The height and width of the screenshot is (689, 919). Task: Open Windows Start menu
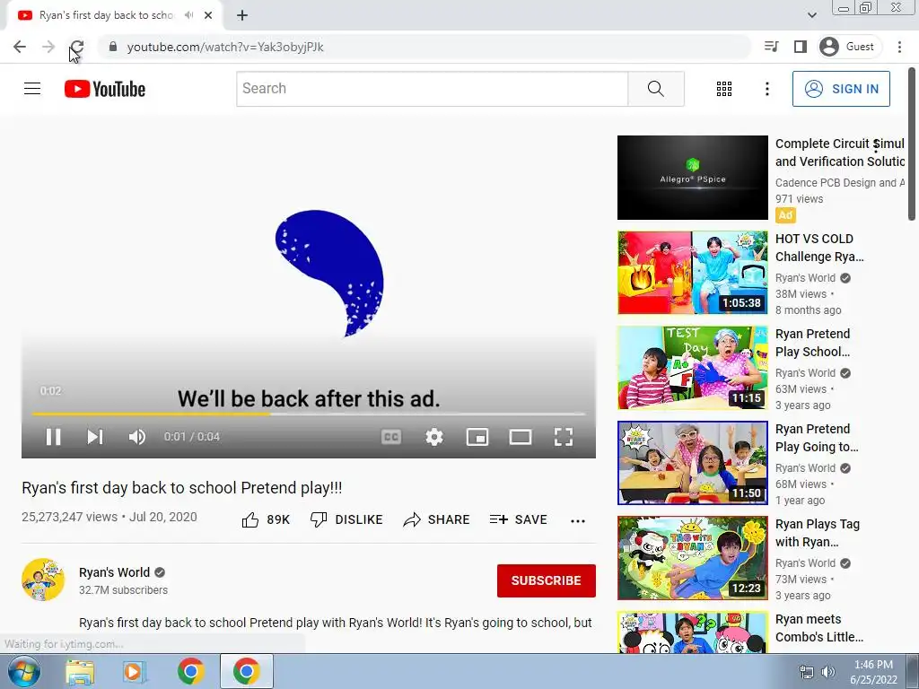[24, 671]
